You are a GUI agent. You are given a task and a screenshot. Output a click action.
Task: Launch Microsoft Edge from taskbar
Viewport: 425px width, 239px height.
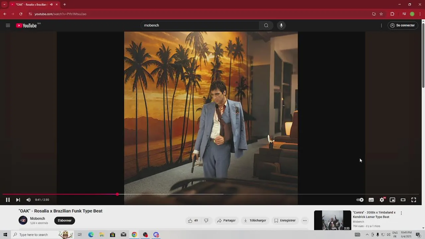tap(91, 235)
